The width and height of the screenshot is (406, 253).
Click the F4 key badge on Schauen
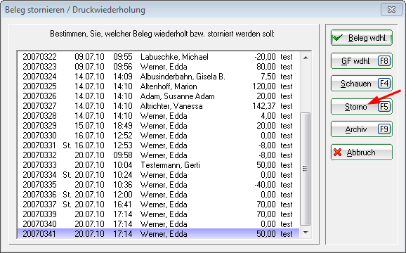[x=384, y=84]
